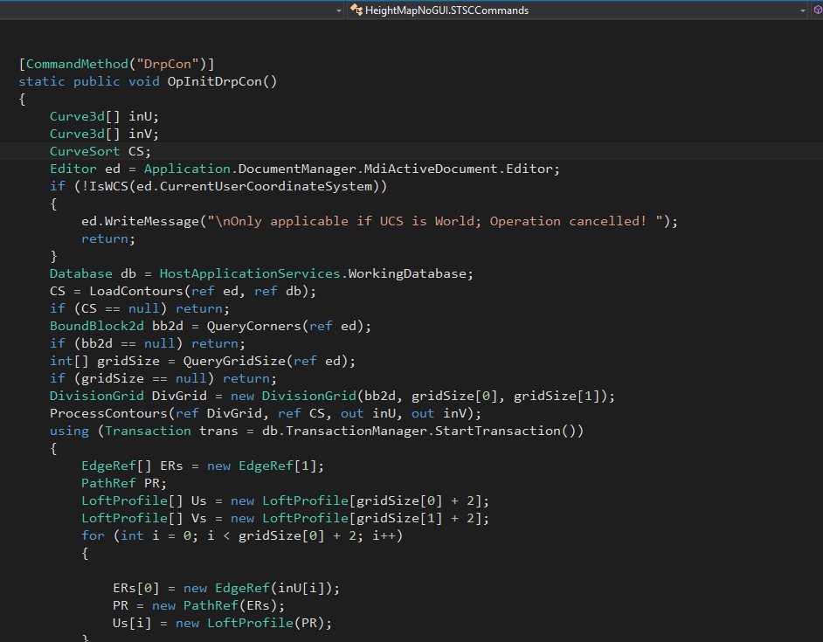This screenshot has height=642, width=823.
Task: Click the CurveSort type name
Action: point(85,151)
